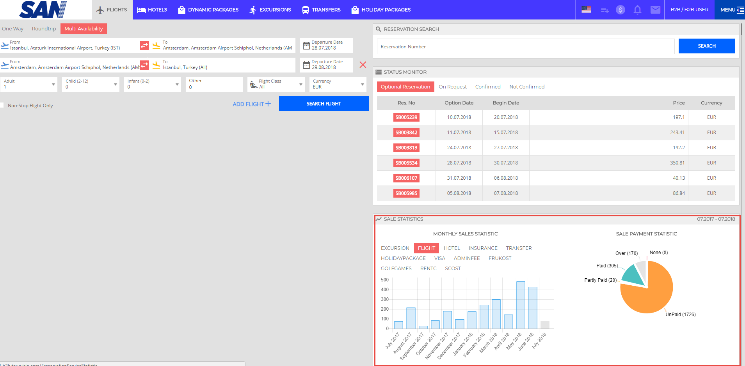Select Roundtrip trip type
The image size is (745, 366).
[44, 29]
